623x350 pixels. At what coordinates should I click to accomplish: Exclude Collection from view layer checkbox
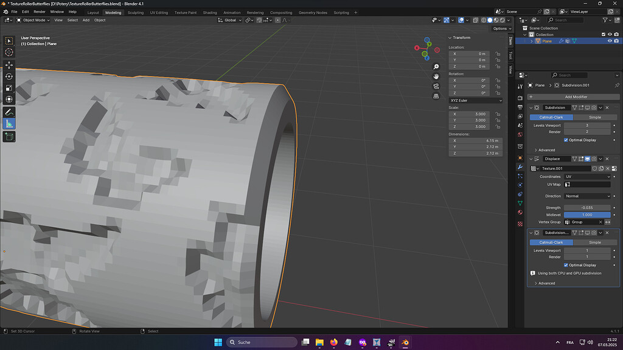(603, 35)
